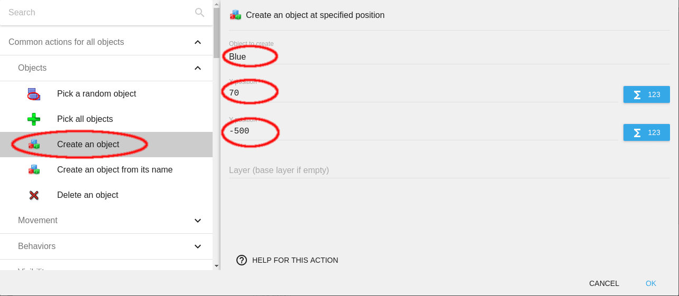Viewport: 679px width, 296px height.
Task: Click the question mark help icon
Action: click(242, 260)
